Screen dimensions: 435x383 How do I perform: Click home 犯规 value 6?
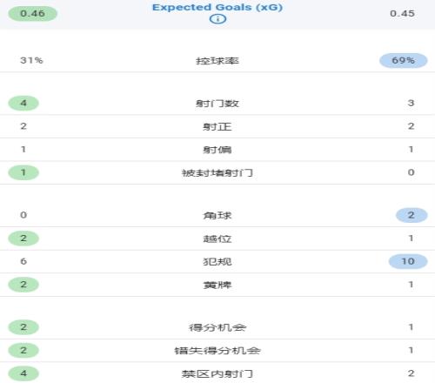pos(23,261)
